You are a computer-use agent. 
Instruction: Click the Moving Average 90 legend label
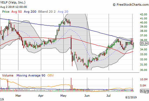tap(31, 75)
